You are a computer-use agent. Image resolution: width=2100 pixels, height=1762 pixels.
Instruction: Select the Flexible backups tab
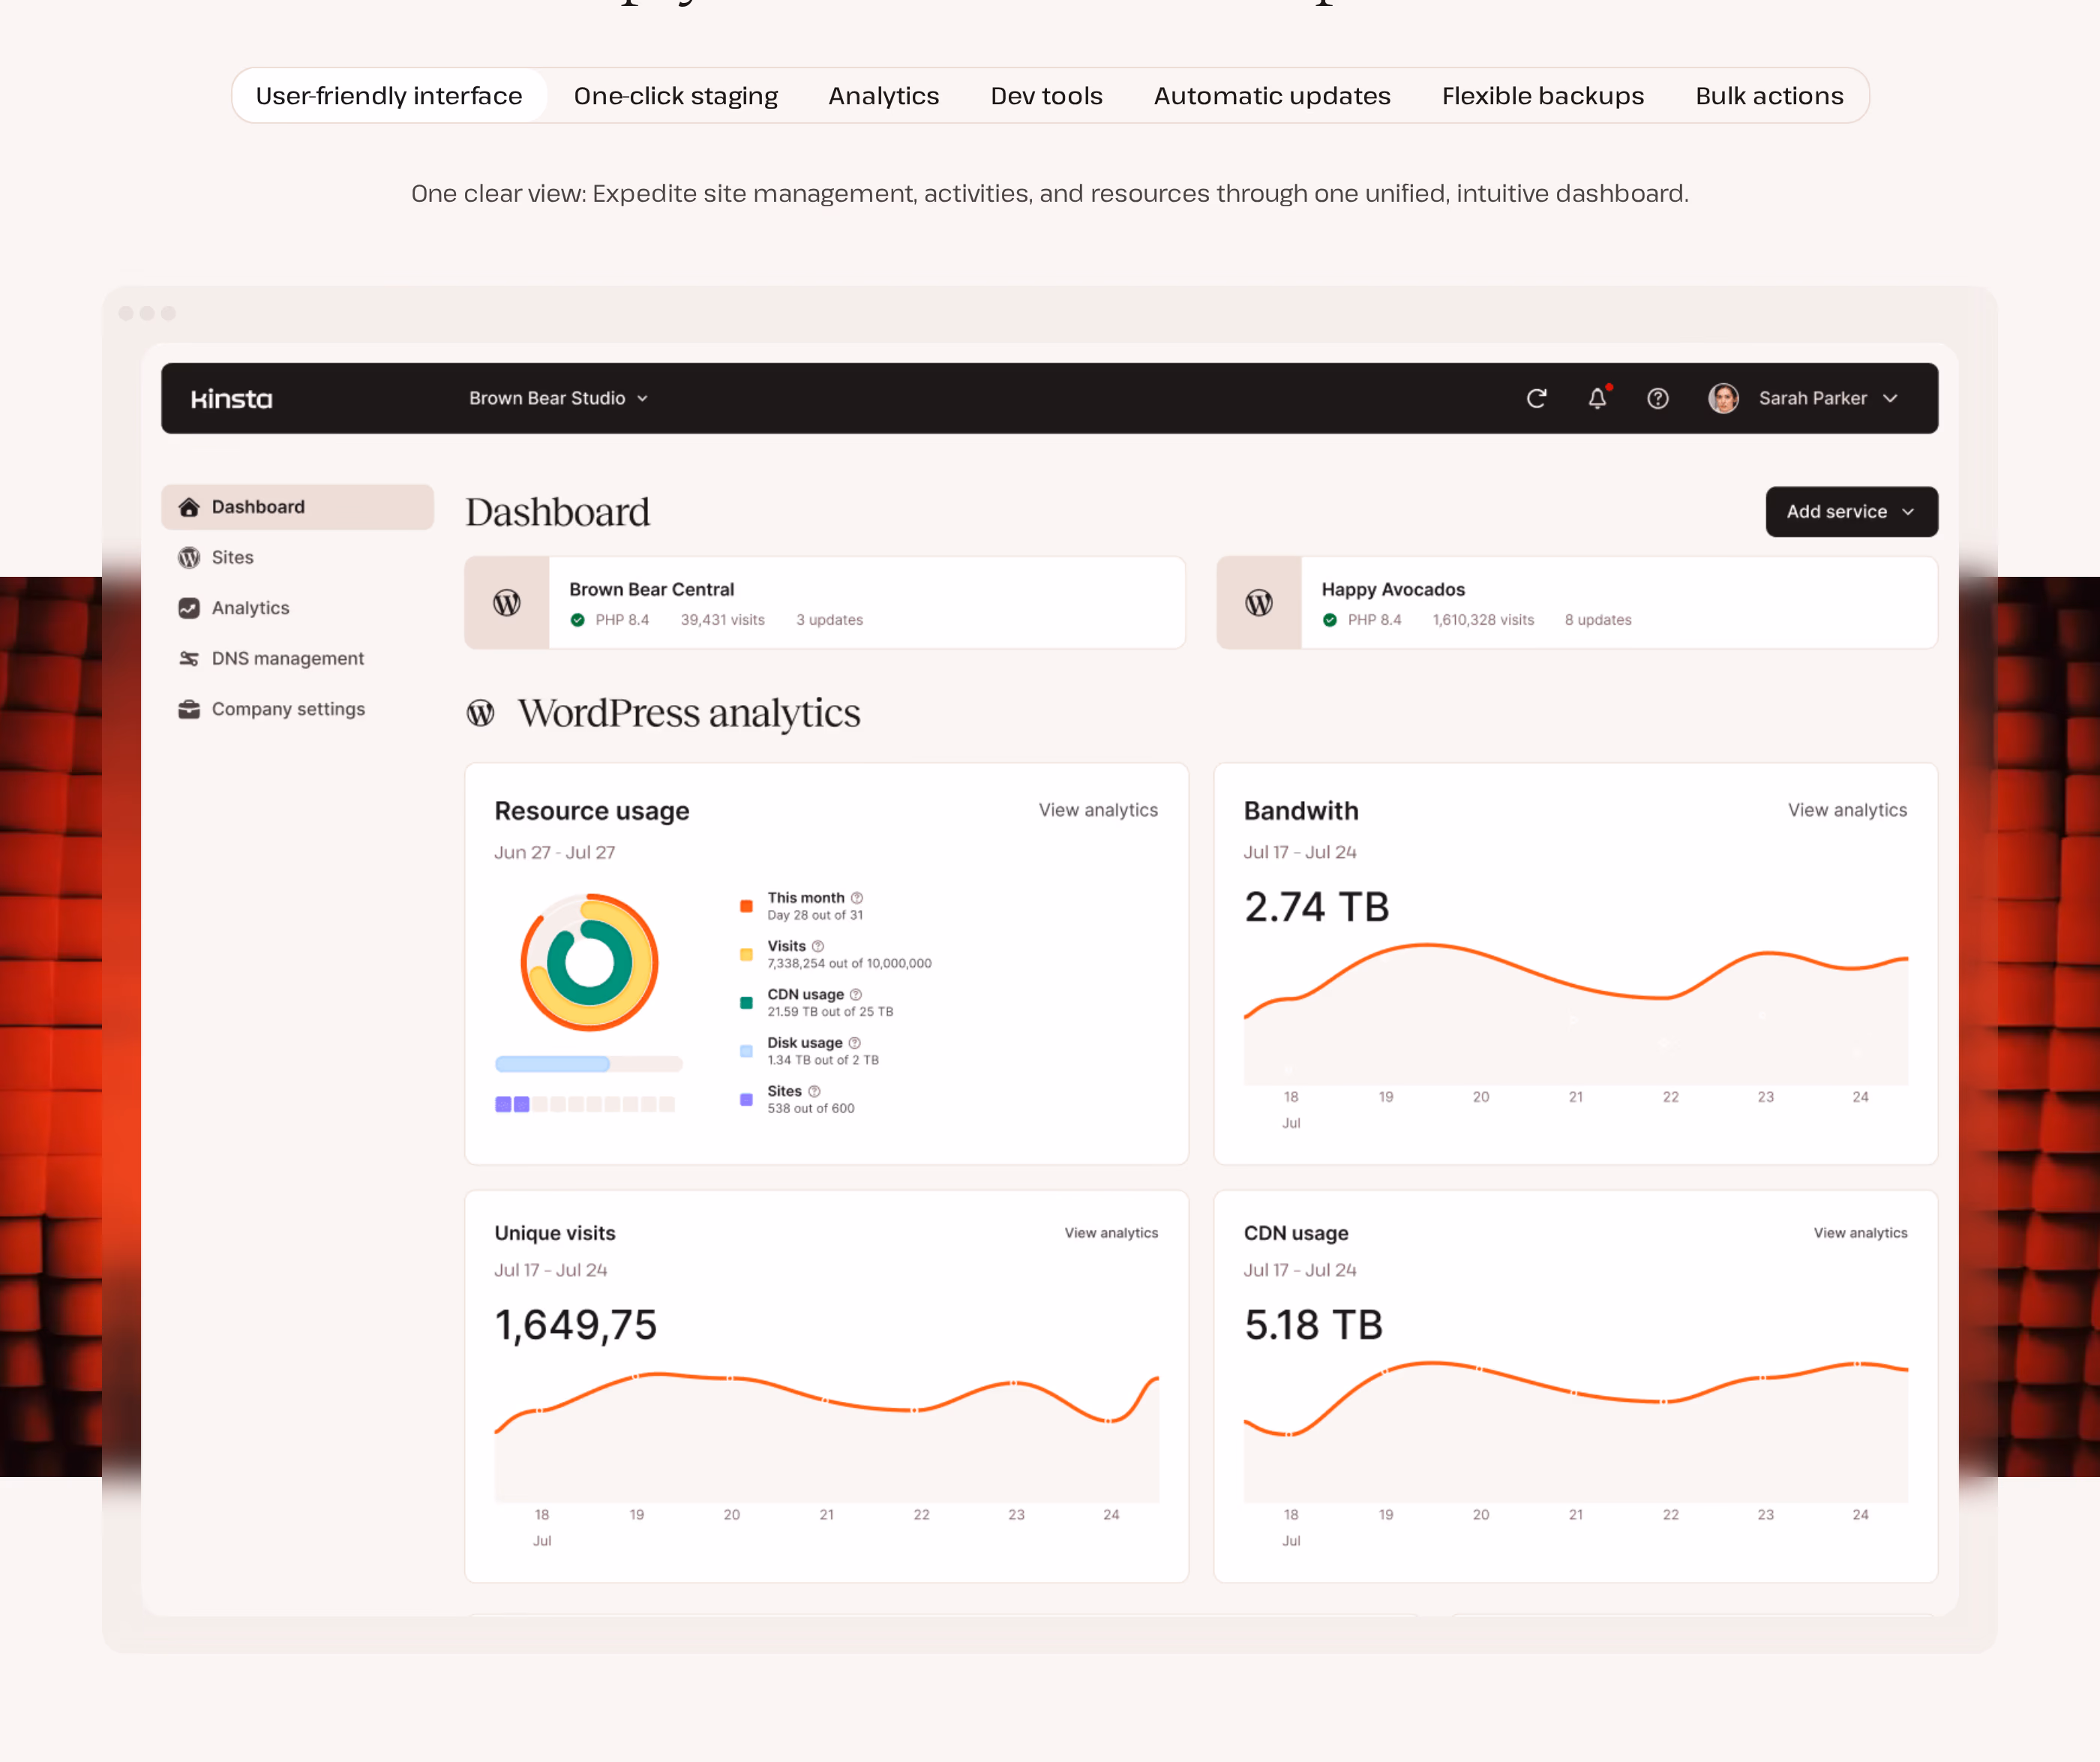click(x=1543, y=96)
